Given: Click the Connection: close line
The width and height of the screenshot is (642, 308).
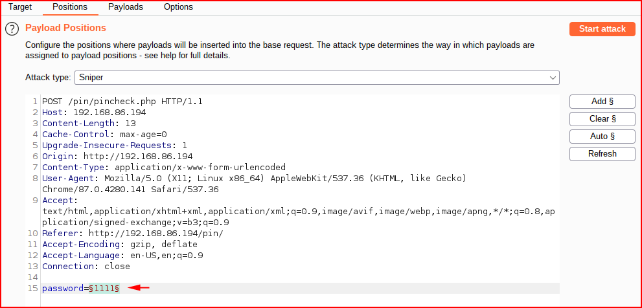Looking at the screenshot, I should 86,267.
